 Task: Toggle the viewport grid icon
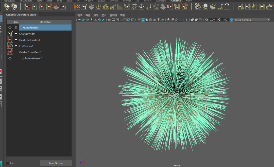109,20
